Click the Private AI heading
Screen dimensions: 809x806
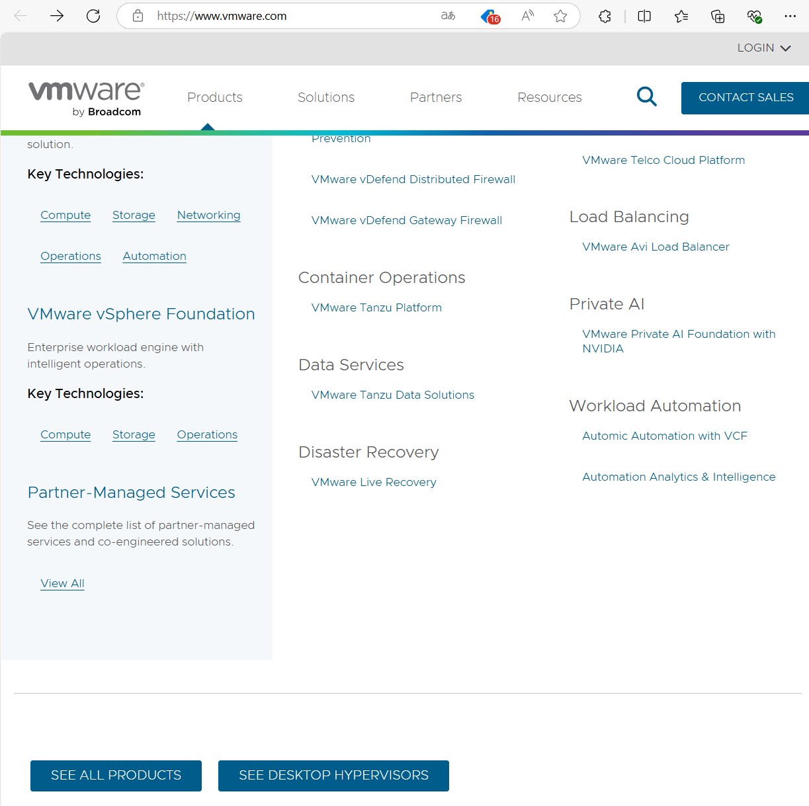(x=607, y=304)
